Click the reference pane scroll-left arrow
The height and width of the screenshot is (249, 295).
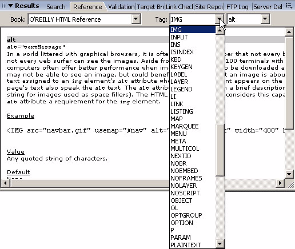(x=5, y=183)
